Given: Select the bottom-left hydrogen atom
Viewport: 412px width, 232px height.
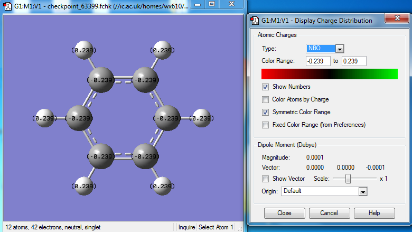Looking at the screenshot, I should click(x=84, y=186).
